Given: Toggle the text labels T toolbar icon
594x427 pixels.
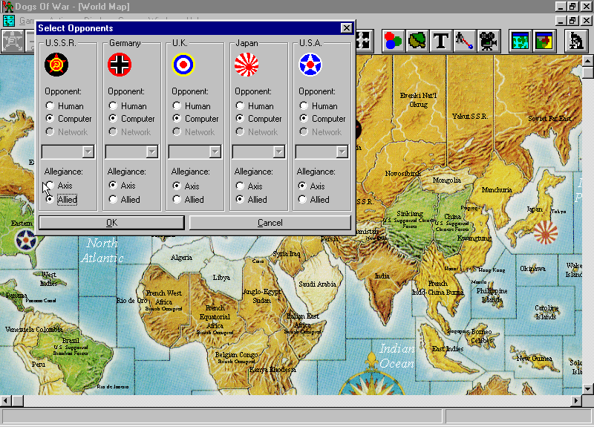Looking at the screenshot, I should (440, 41).
